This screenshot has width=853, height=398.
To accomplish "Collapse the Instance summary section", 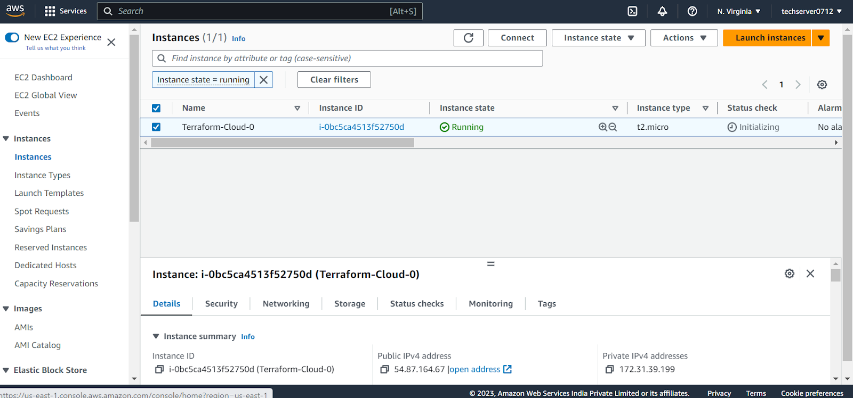I will coord(156,336).
